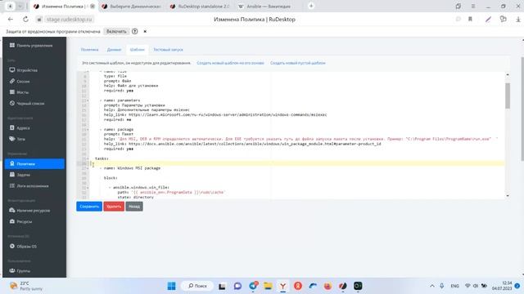Screen dimensions: 524x294
Task: Click the gray Назад button
Action: pos(134,207)
